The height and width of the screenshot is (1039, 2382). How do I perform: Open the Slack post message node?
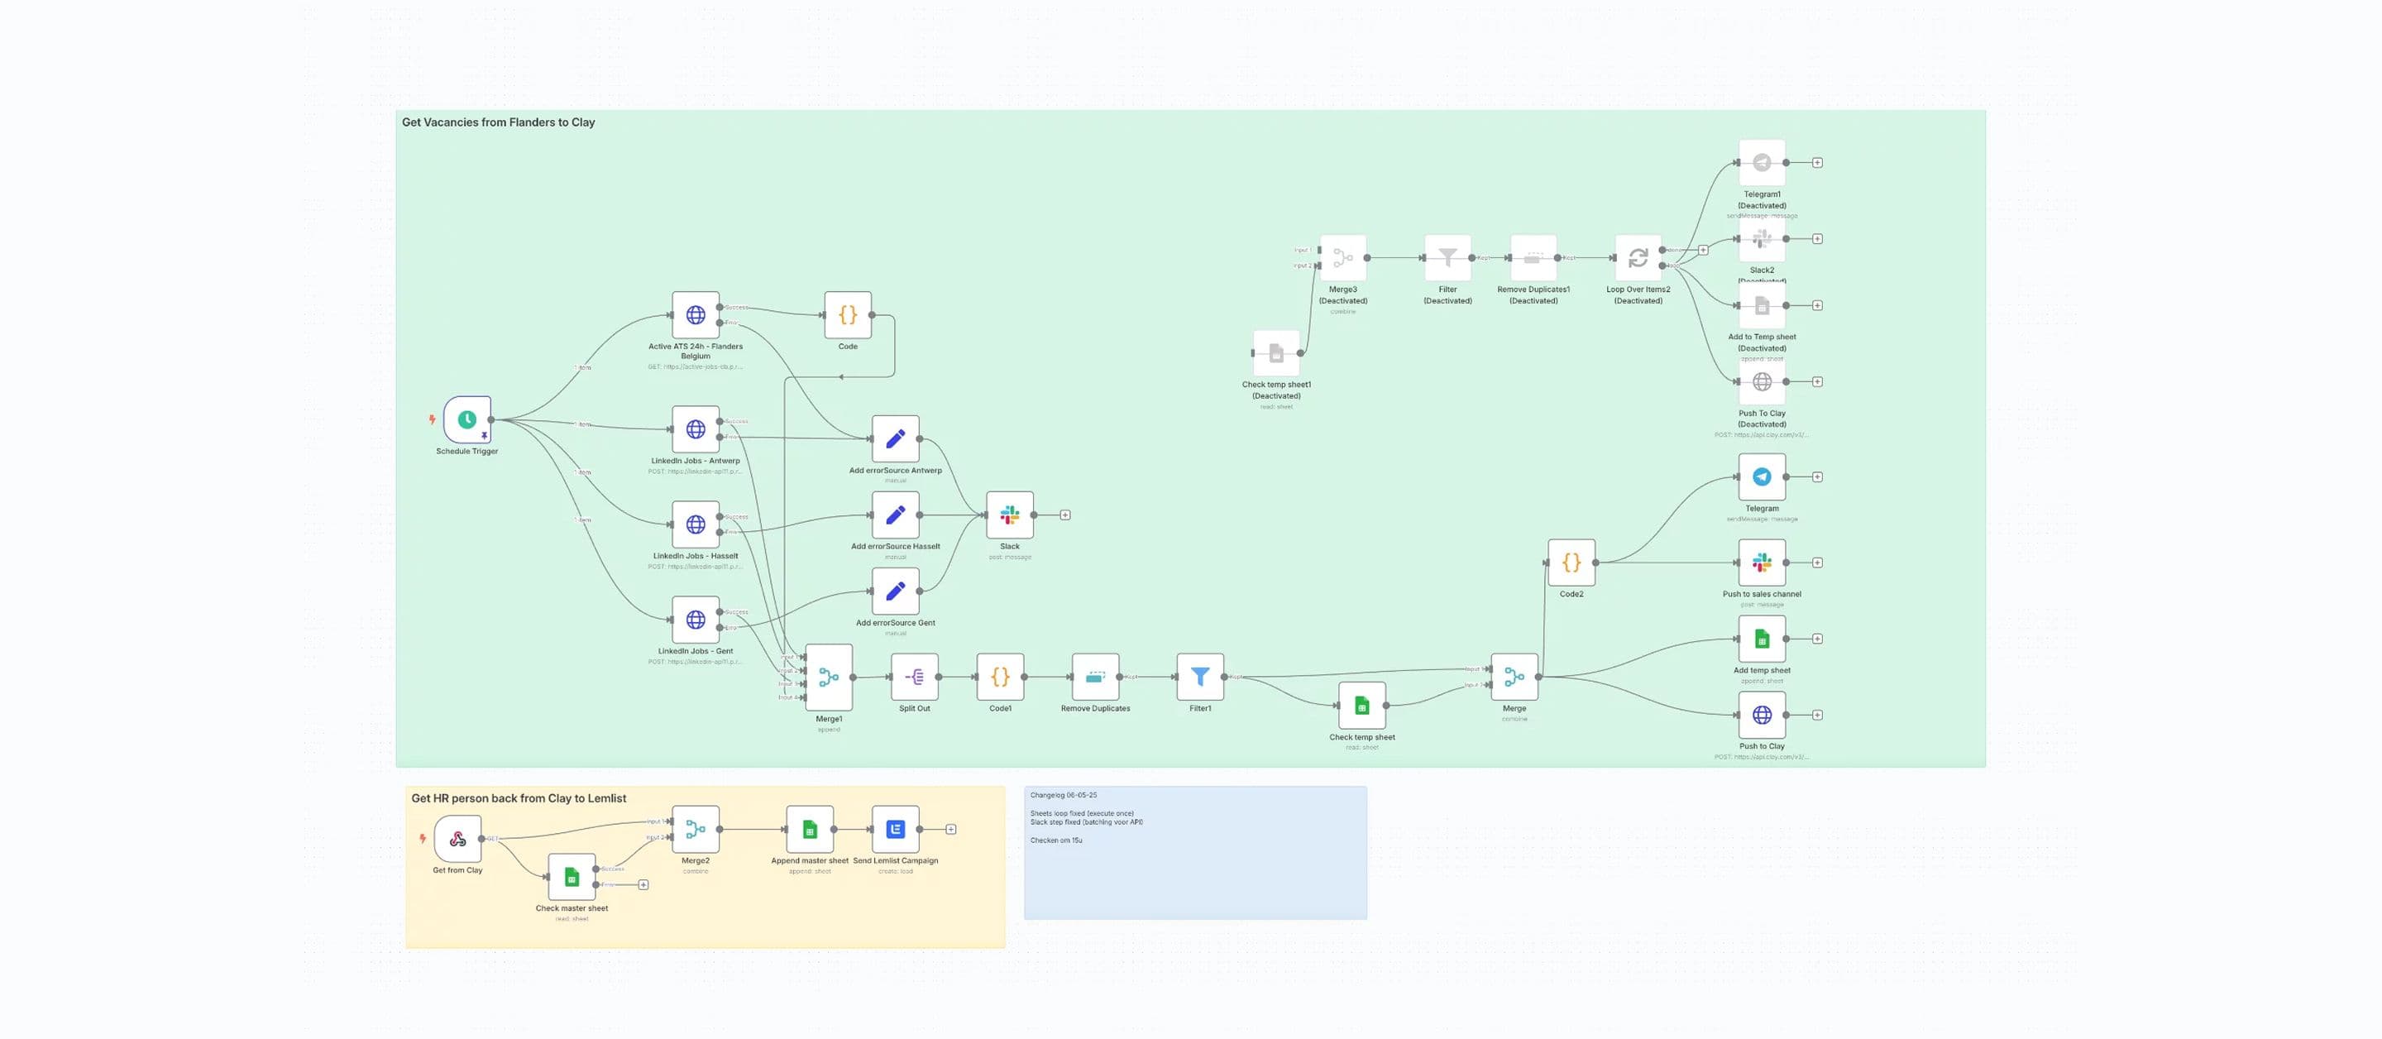coord(1010,515)
